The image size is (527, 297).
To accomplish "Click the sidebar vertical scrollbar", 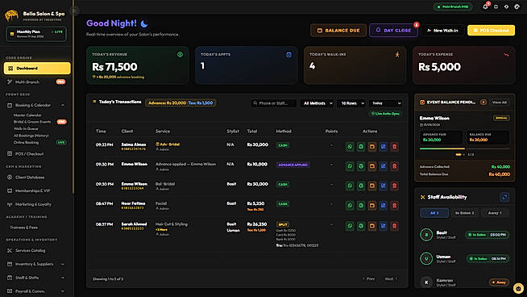I will click(x=73, y=98).
